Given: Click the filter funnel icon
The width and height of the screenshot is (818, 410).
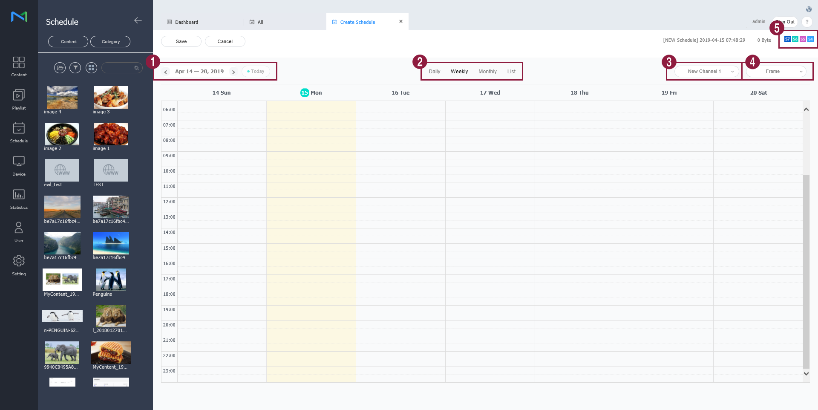Looking at the screenshot, I should click(x=75, y=68).
